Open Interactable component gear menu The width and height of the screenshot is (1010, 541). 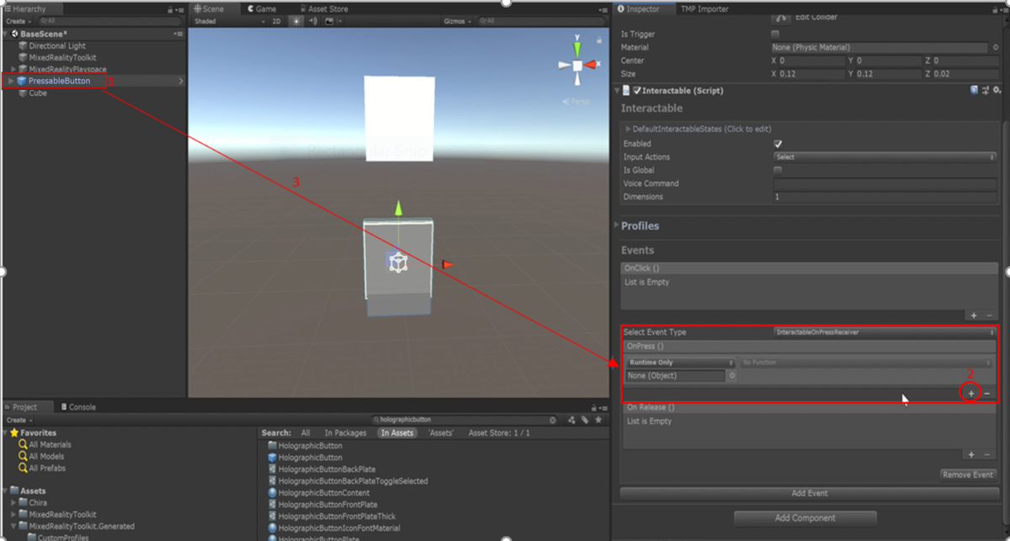pyautogui.click(x=997, y=90)
